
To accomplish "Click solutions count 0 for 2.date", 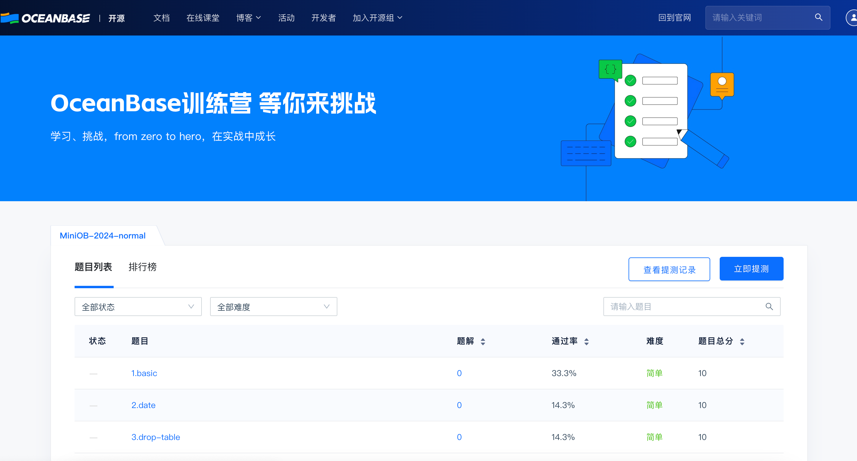I will (459, 405).
